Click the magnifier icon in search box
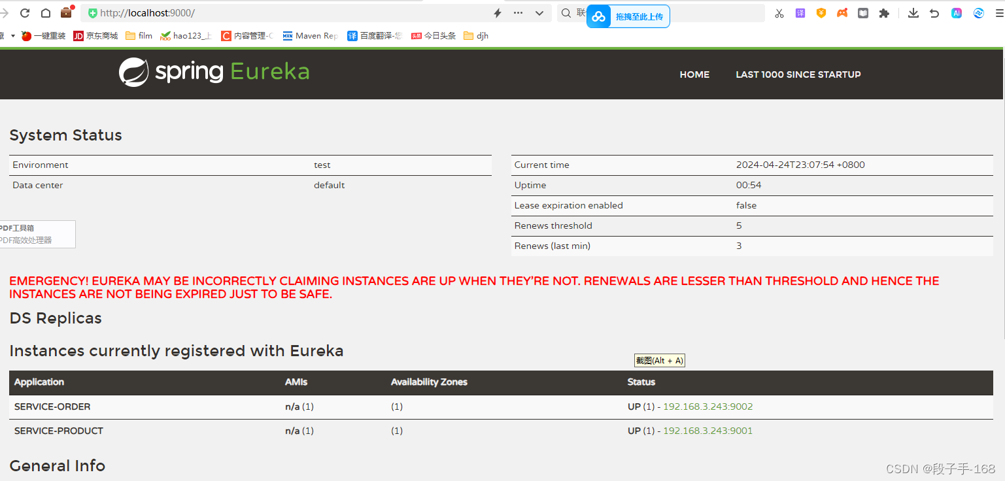Viewport: 1005px width, 481px height. (x=566, y=13)
